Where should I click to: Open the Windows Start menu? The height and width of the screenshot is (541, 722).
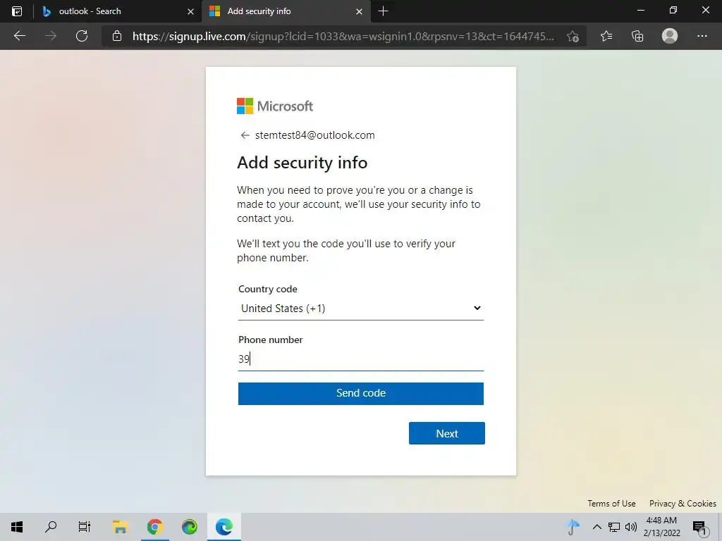tap(17, 527)
